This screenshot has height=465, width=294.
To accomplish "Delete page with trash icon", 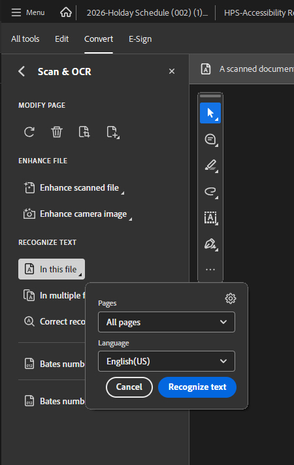I will point(57,132).
